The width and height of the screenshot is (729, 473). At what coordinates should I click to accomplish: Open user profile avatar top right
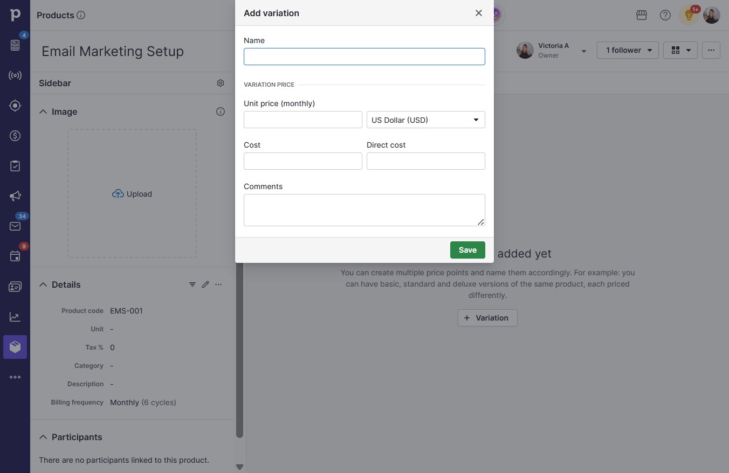point(712,15)
